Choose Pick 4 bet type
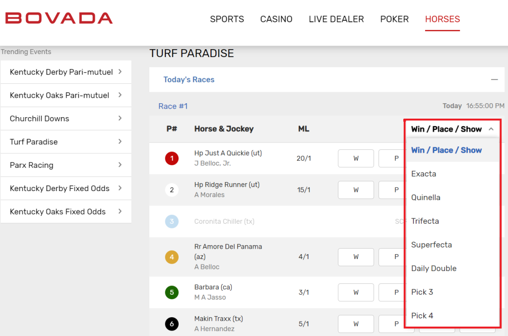This screenshot has height=336, width=508. coord(452,316)
